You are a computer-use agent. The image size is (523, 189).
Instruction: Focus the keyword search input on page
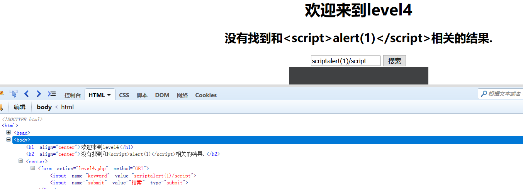(345, 61)
